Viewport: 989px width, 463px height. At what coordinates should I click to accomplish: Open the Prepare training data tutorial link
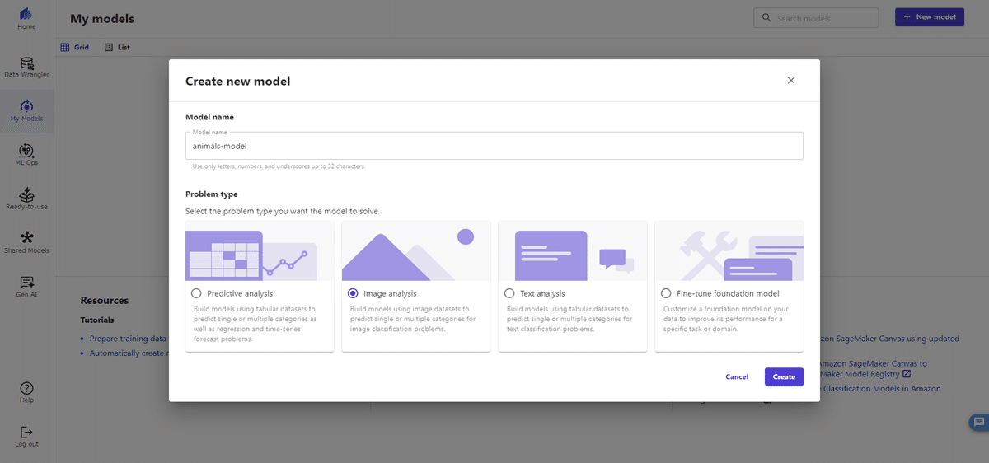click(x=126, y=339)
